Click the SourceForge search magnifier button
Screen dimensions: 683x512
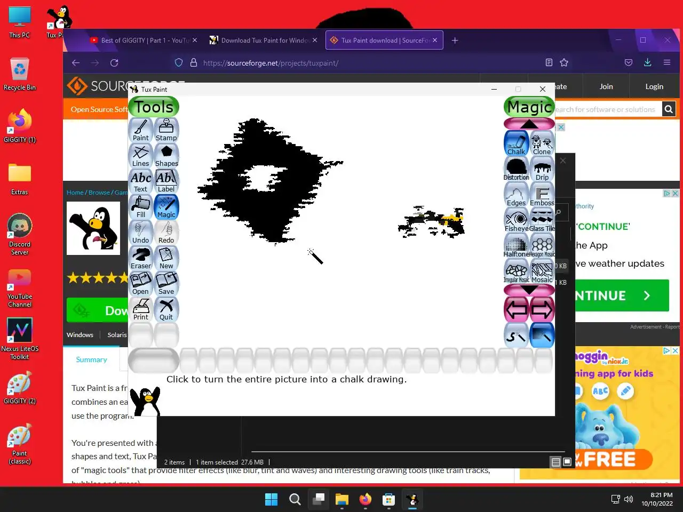click(x=669, y=109)
